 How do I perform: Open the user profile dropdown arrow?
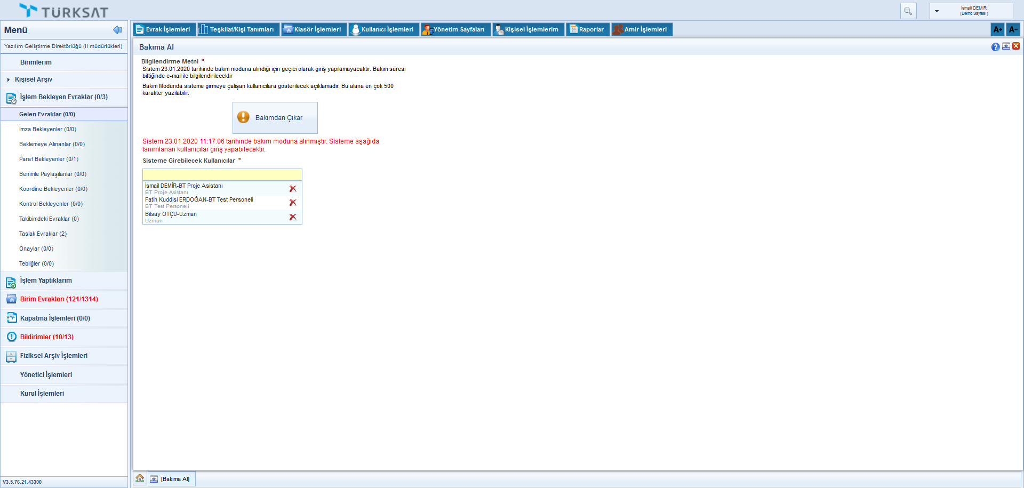pos(937,11)
